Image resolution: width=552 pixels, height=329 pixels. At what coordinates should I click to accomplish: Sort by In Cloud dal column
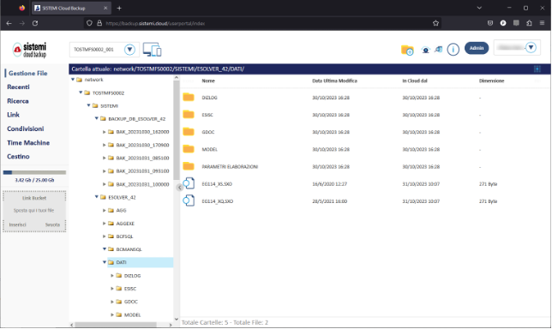click(415, 81)
